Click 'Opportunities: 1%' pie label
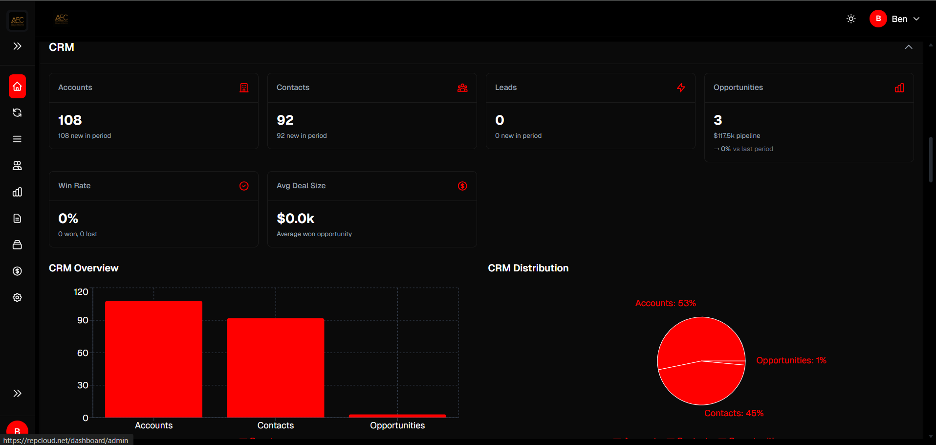This screenshot has width=936, height=445. [791, 360]
